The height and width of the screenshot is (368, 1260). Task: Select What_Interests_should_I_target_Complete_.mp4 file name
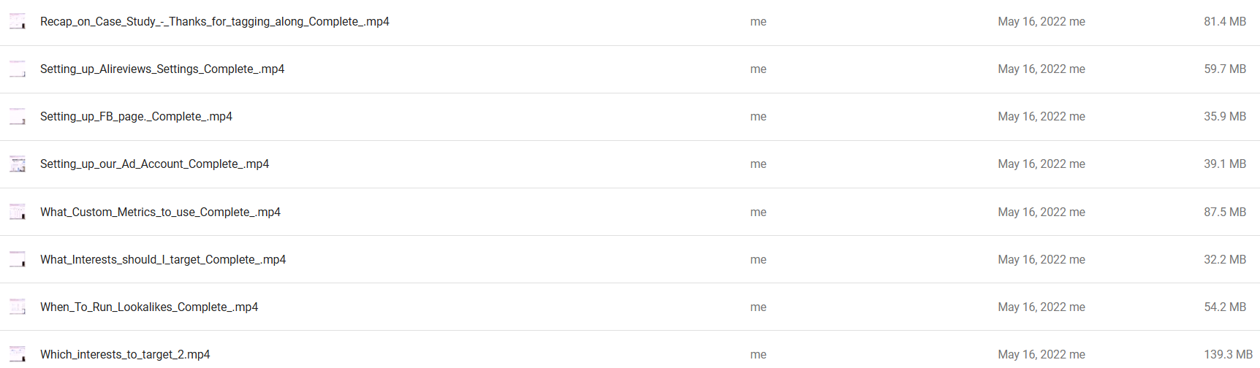[x=163, y=259]
